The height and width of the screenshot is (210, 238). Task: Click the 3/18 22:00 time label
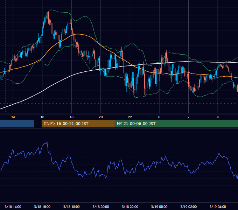click(130, 206)
